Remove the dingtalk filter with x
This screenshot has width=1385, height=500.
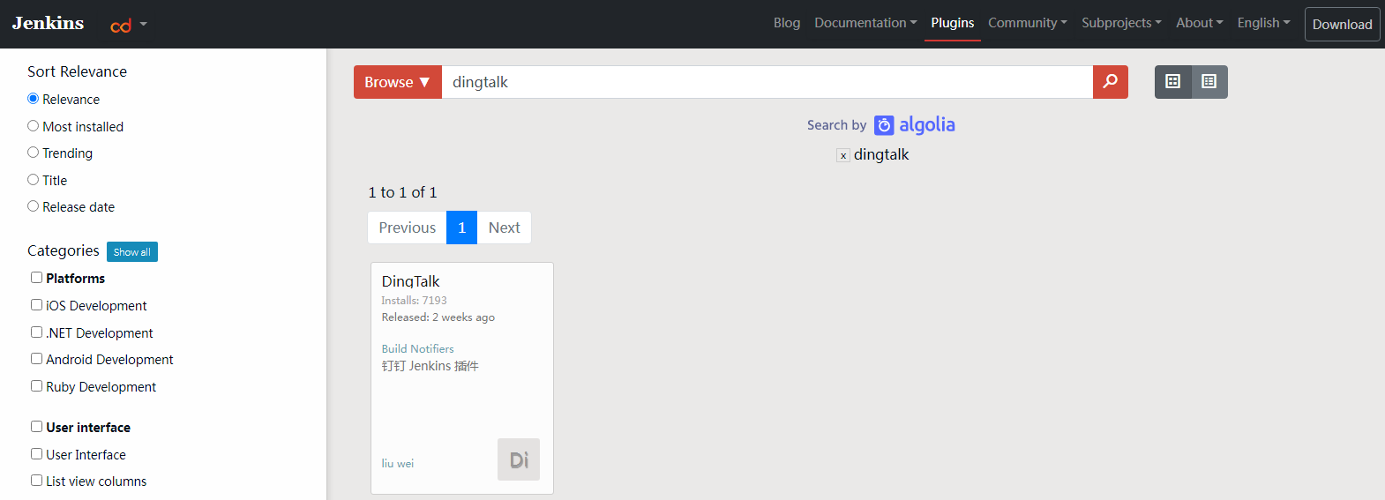point(843,155)
